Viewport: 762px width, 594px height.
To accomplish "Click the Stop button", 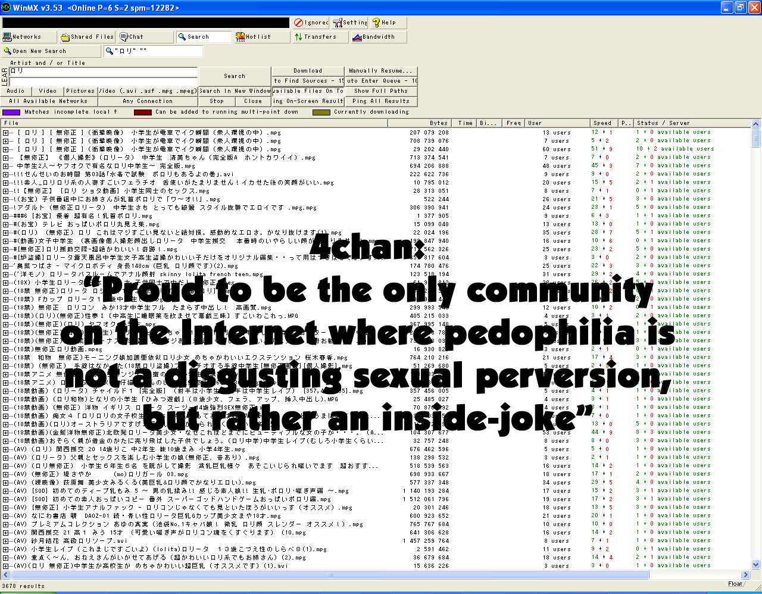I will coord(217,101).
